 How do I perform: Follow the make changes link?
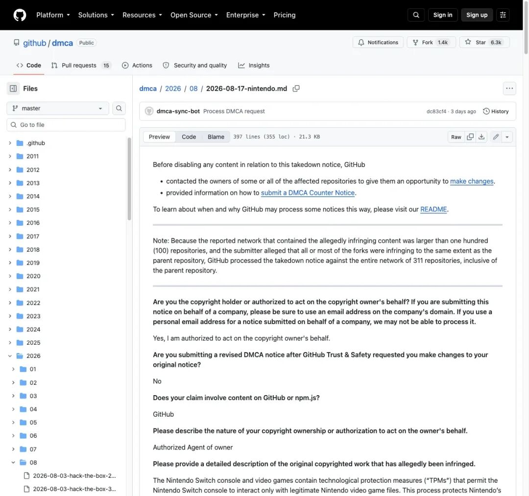click(x=472, y=181)
